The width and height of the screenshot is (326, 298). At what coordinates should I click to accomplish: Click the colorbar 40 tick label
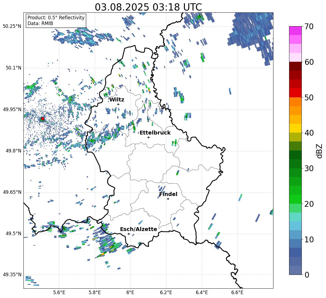tap(309, 133)
